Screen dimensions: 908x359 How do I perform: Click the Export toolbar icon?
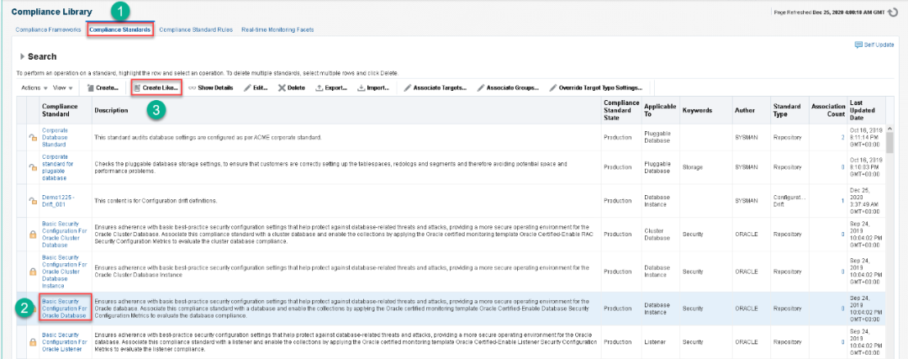pos(320,87)
